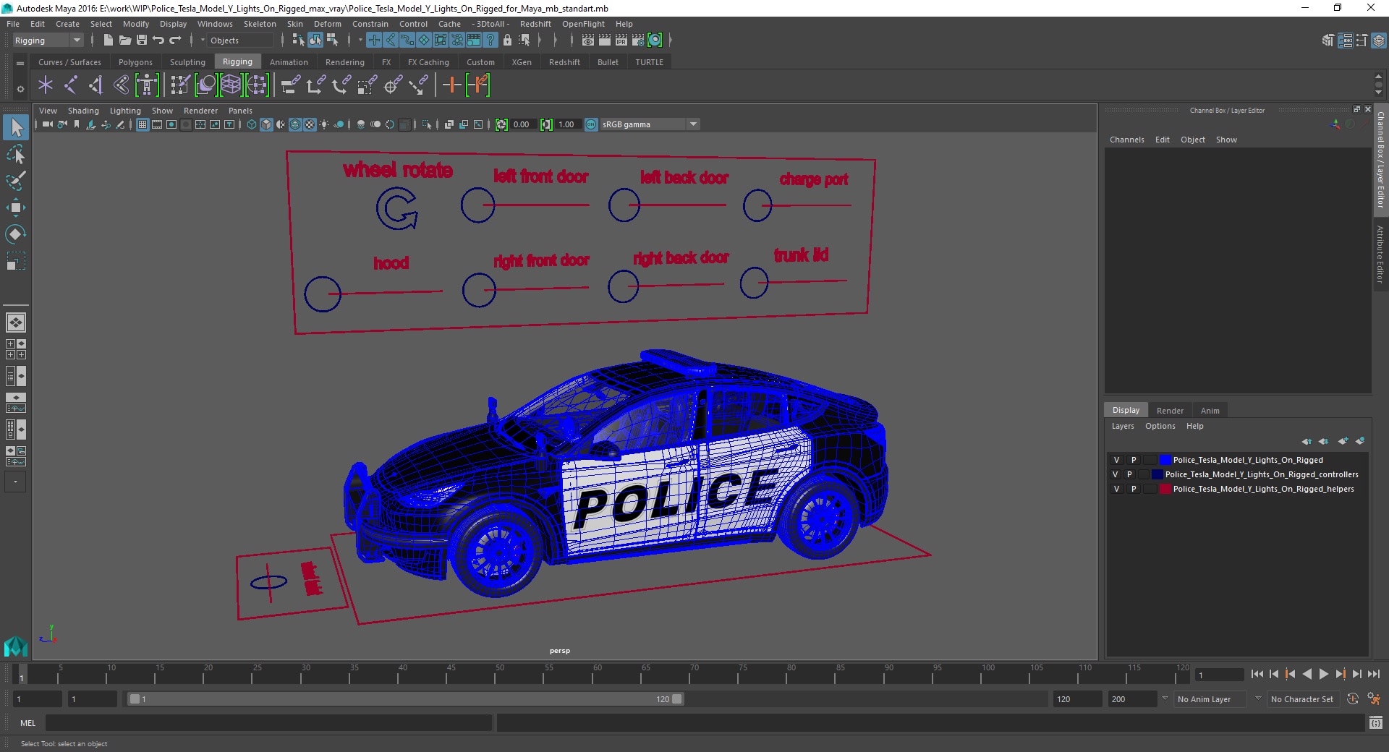The width and height of the screenshot is (1389, 752).
Task: Toggle playback P of the helpers layer
Action: point(1134,489)
